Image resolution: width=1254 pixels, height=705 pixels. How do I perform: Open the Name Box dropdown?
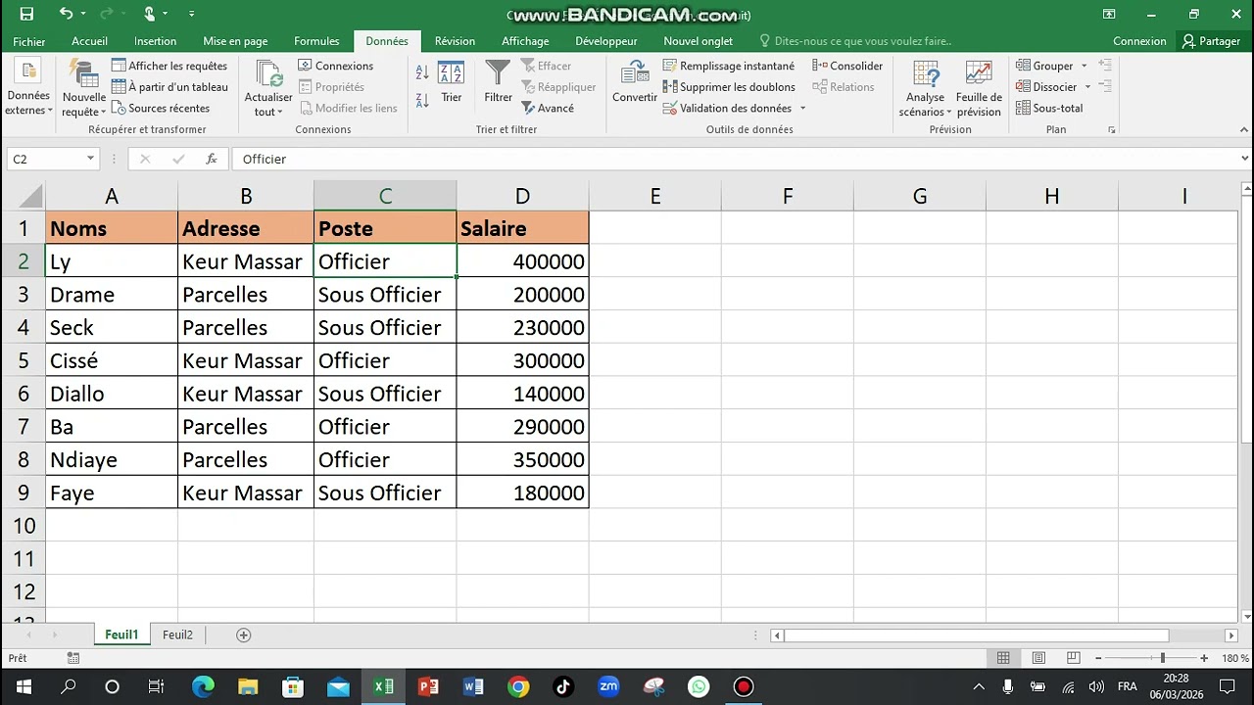90,159
